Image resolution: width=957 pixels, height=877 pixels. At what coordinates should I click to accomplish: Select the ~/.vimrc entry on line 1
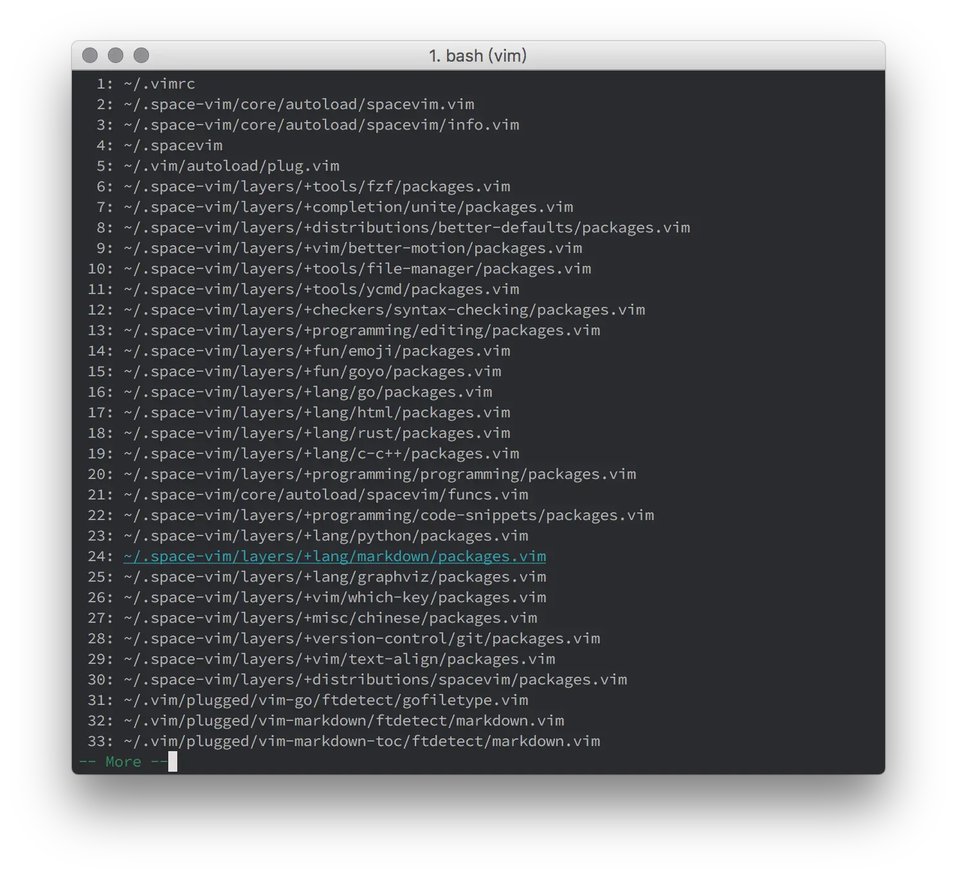pos(159,83)
